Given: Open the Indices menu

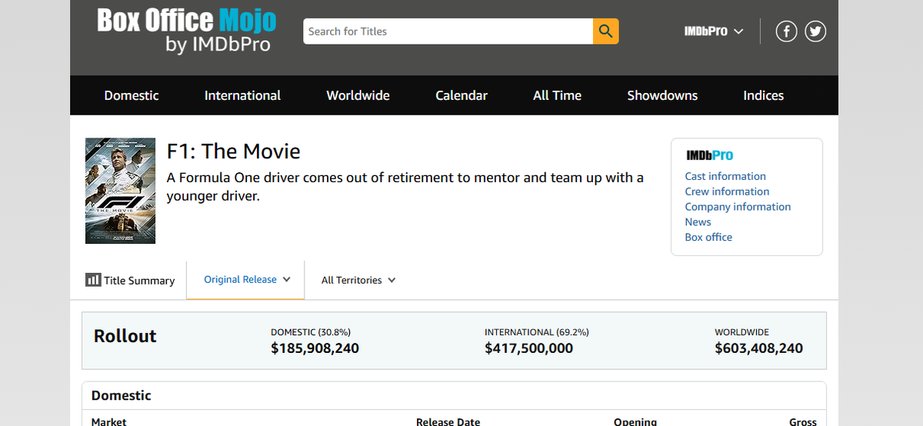Looking at the screenshot, I should click(x=763, y=95).
